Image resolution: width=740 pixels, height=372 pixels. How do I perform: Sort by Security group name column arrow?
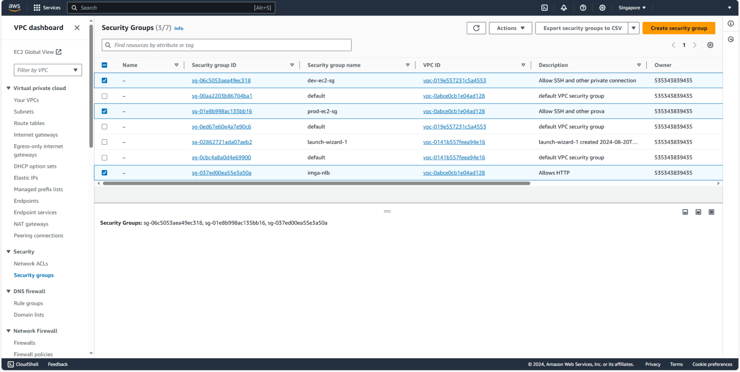408,65
